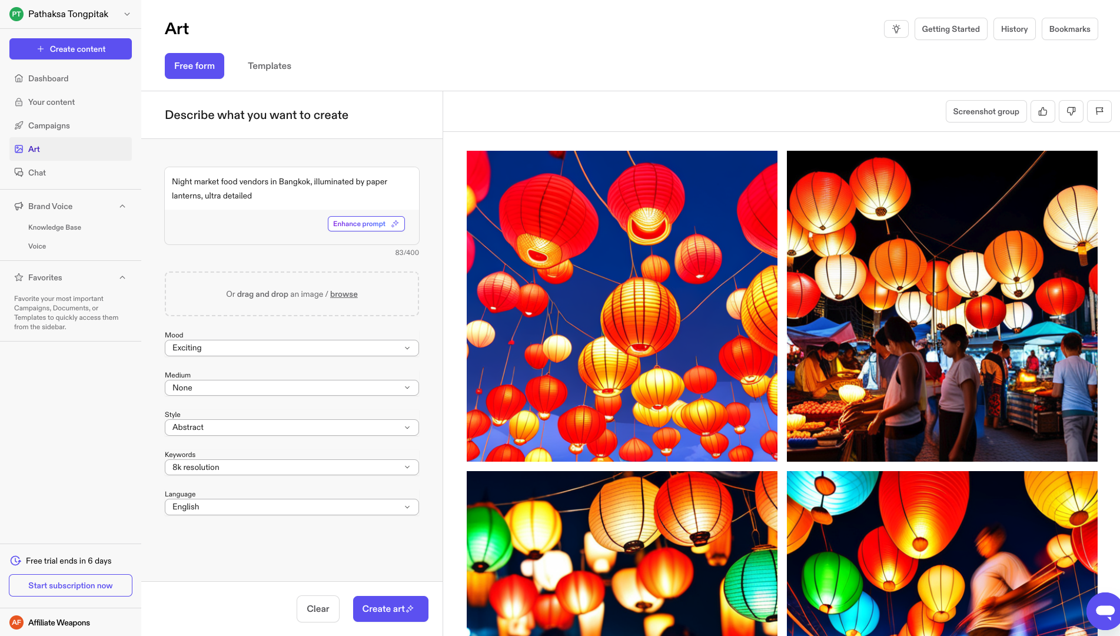
Task: Switch to the Templates tab
Action: pos(269,66)
